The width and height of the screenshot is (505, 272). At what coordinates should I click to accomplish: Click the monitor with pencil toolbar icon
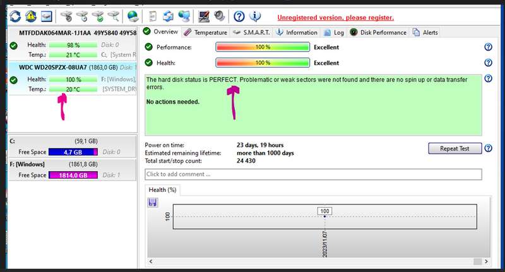coord(204,16)
